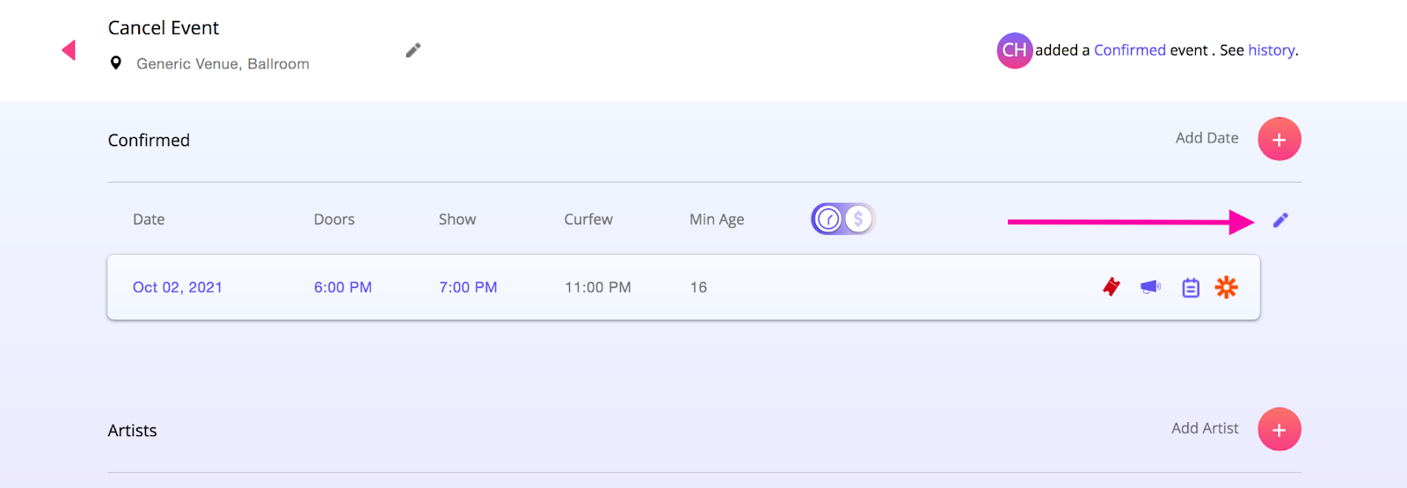Click the Add Artist label
Viewport: 1407px width, 488px height.
tap(1205, 428)
